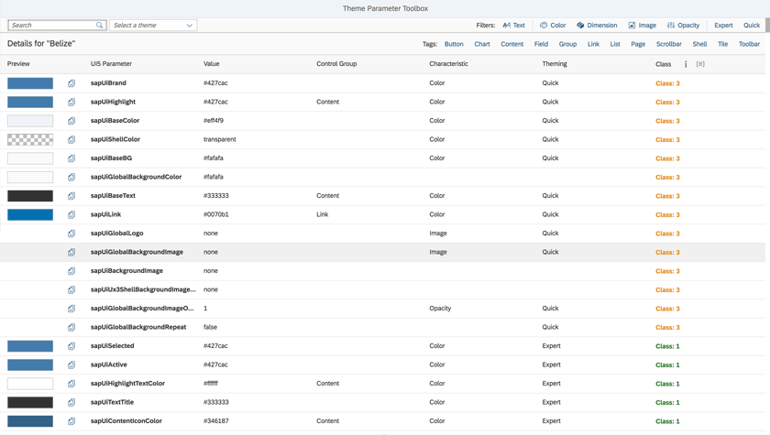
Task: Copy icon next to sapUiActive
Action: (71, 364)
